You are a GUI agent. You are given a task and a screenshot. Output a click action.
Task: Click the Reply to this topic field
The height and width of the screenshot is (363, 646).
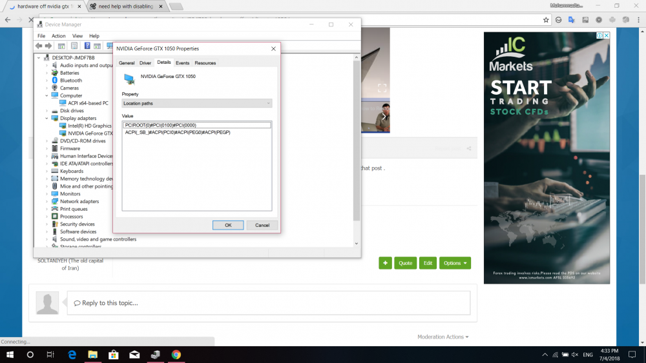point(269,303)
